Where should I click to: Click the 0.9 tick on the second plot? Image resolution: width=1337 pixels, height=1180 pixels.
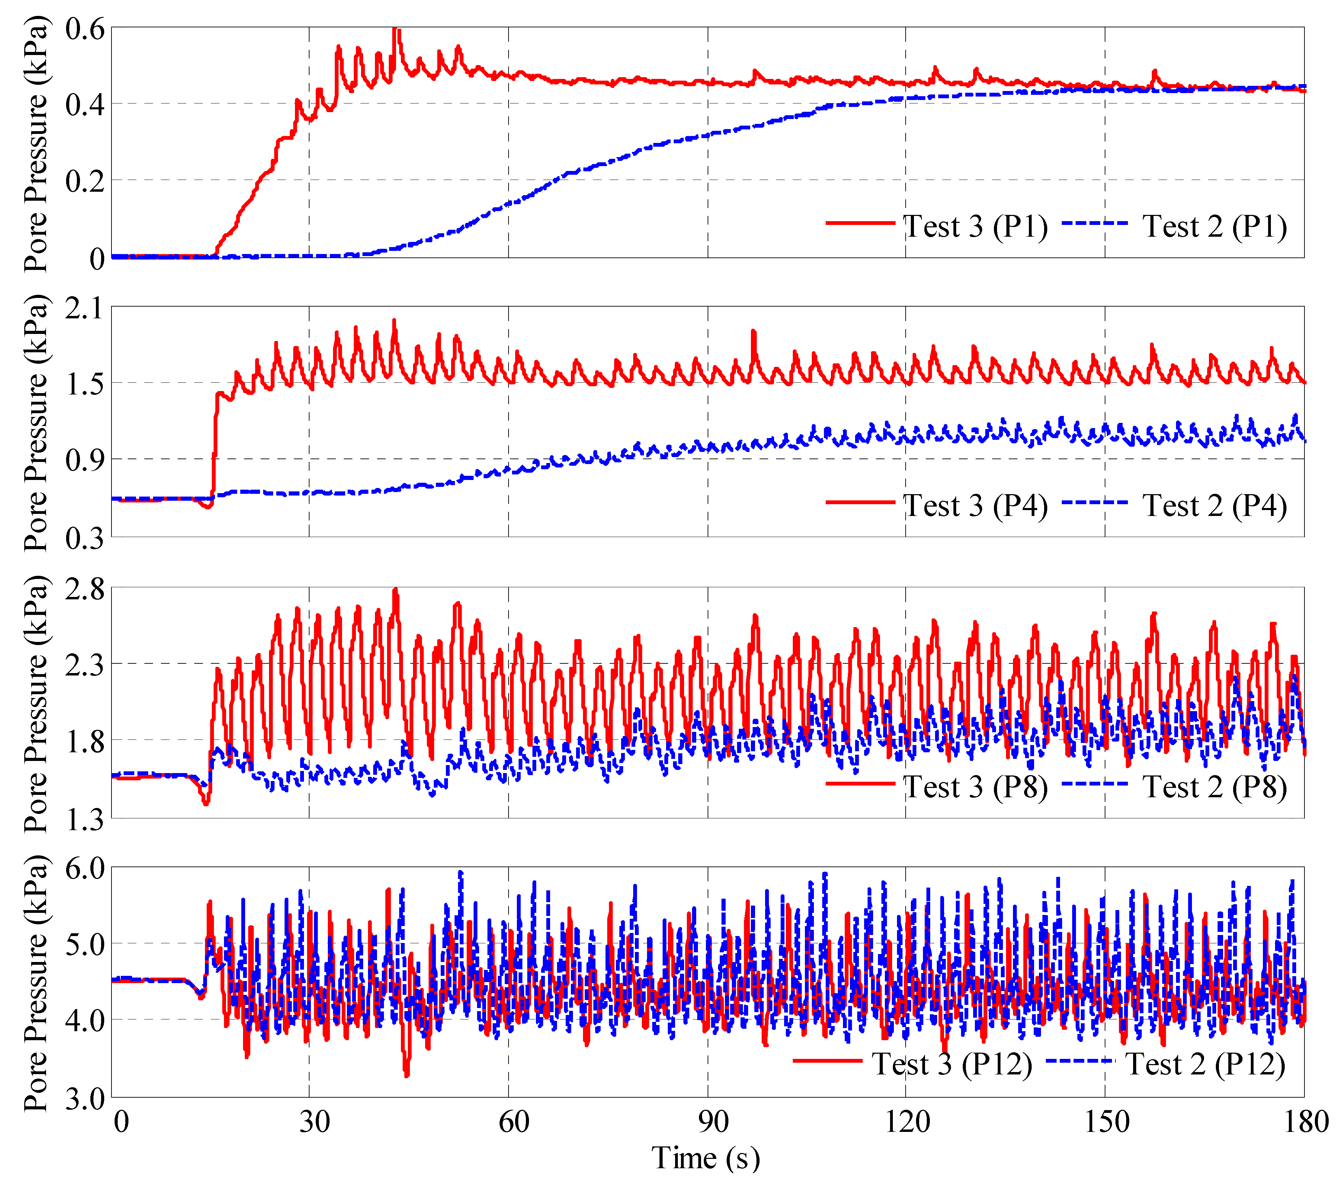tap(85, 461)
